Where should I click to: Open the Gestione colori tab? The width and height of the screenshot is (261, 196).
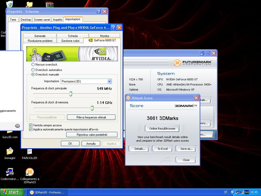70,41
